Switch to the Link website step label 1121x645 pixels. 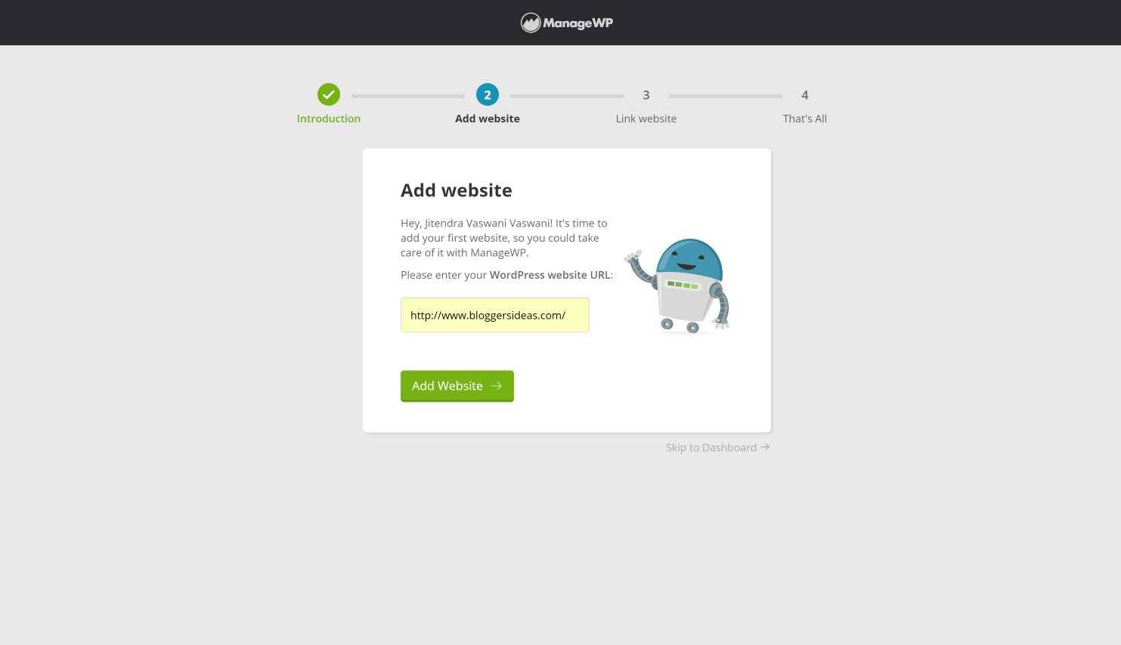pos(646,119)
